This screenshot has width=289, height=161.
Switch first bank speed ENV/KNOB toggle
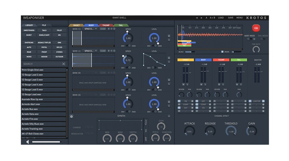[x=128, y=46]
